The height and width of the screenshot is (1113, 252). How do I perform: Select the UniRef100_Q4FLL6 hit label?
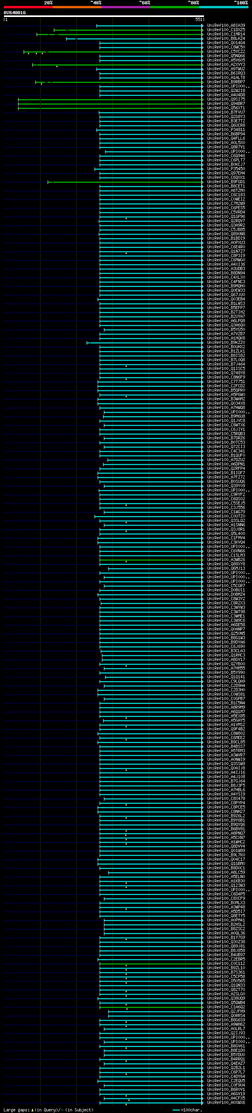click(x=226, y=138)
